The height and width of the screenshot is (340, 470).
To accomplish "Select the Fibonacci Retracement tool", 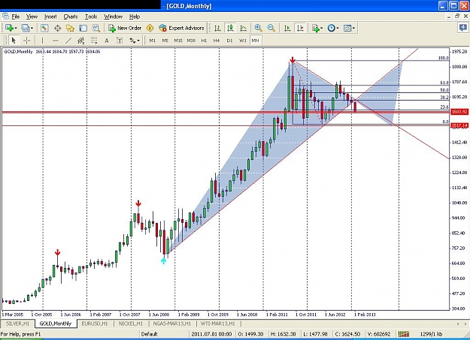I will 94,41.
